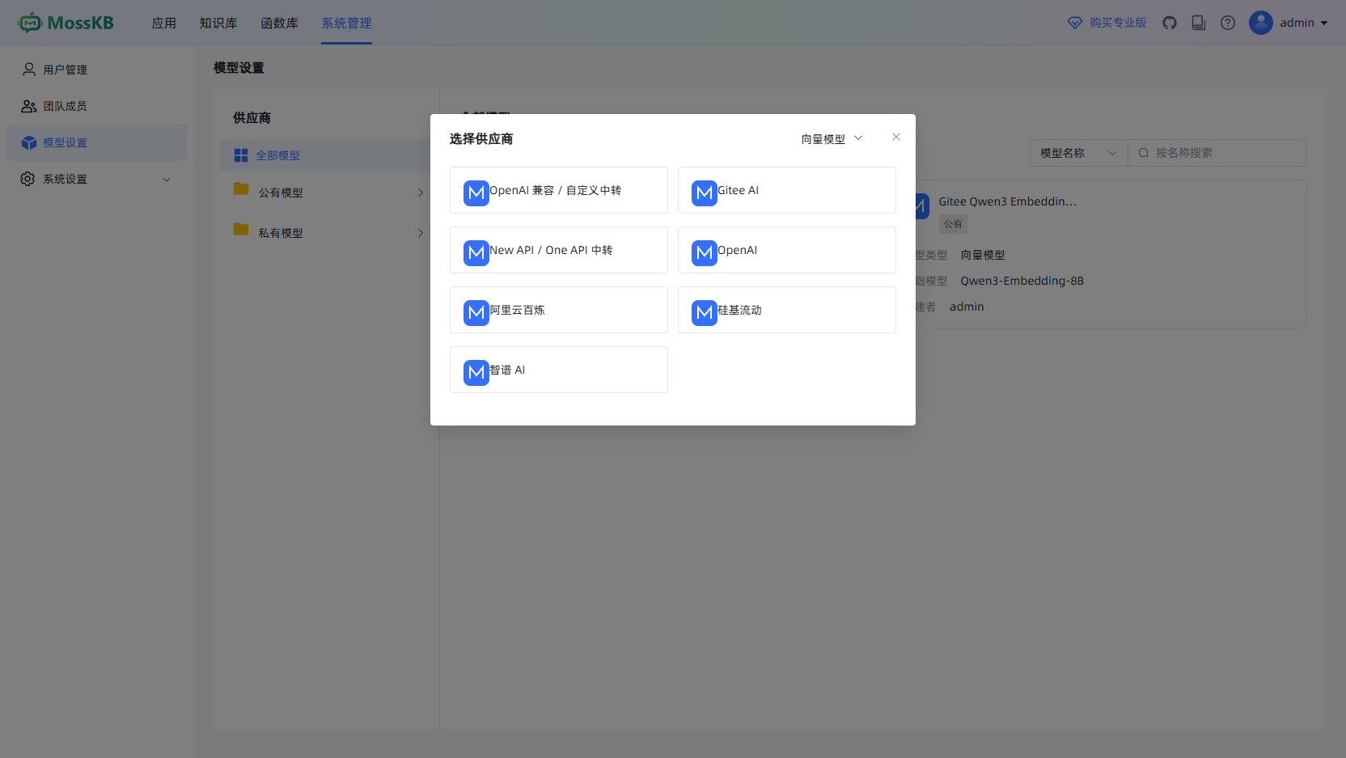Click the 公有 tag on the model card
Image resolution: width=1346 pixels, height=758 pixels.
(953, 224)
